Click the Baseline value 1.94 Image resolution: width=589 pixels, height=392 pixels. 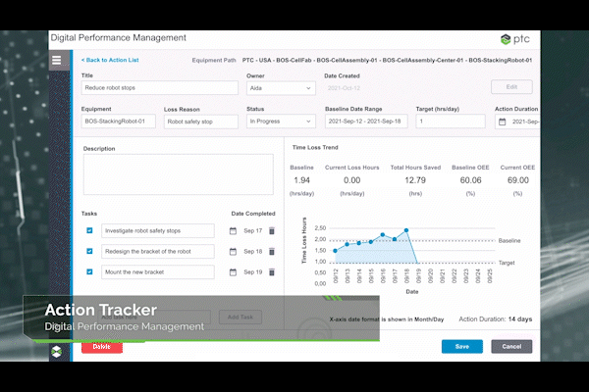point(301,180)
